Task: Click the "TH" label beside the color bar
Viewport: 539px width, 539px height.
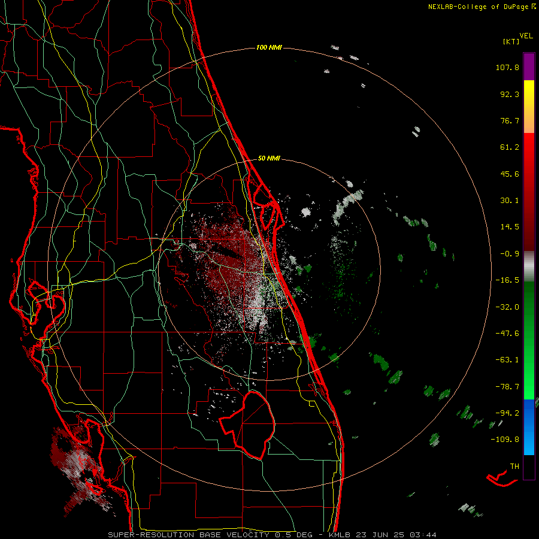Action: [514, 467]
